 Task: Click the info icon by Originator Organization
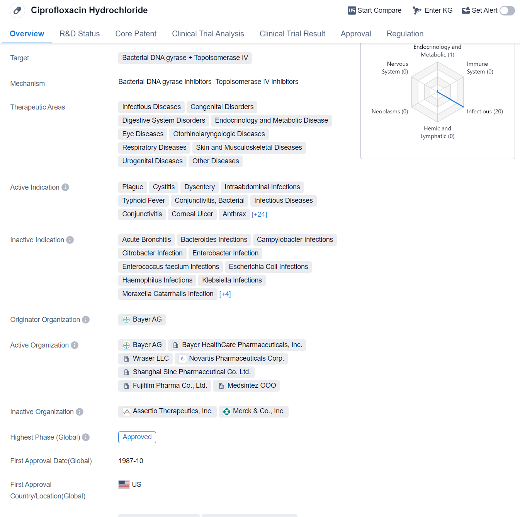(86, 320)
